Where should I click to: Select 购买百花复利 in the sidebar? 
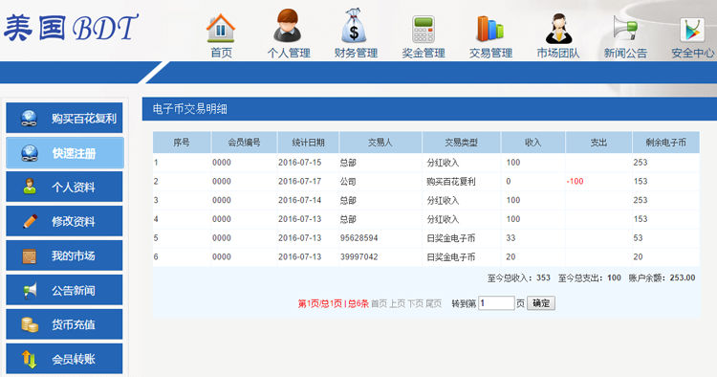[64, 118]
